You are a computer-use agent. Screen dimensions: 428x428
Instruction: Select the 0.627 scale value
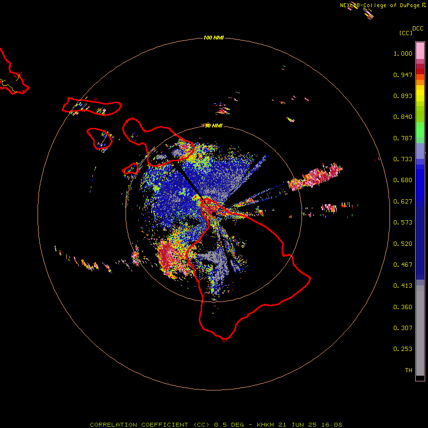click(403, 202)
